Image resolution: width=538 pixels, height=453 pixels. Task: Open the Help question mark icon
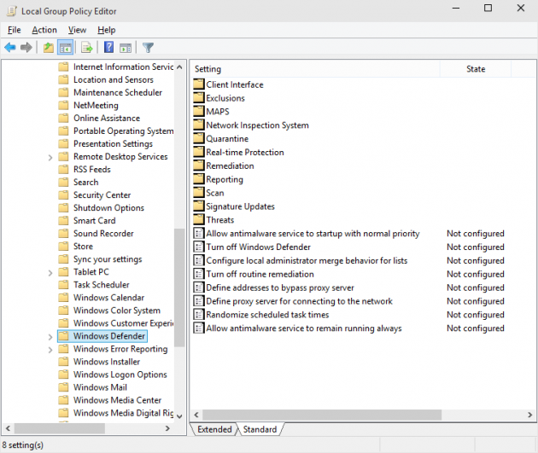tap(108, 47)
